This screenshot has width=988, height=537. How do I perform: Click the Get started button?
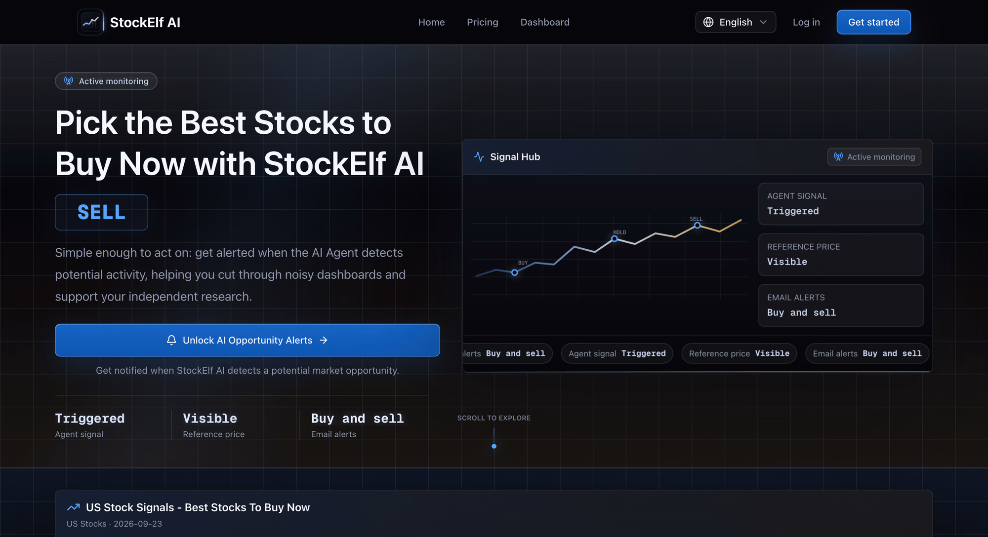[x=873, y=22]
